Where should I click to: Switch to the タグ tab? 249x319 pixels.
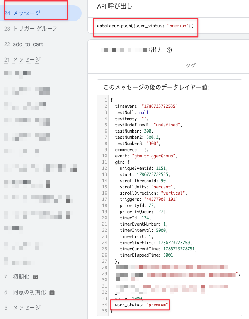pyautogui.click(x=191, y=65)
